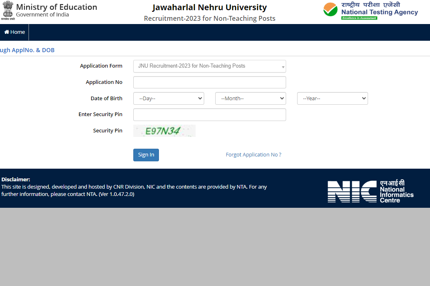Viewport: 430px width, 286px height.
Task: Click the Application Form label
Action: pyautogui.click(x=101, y=66)
